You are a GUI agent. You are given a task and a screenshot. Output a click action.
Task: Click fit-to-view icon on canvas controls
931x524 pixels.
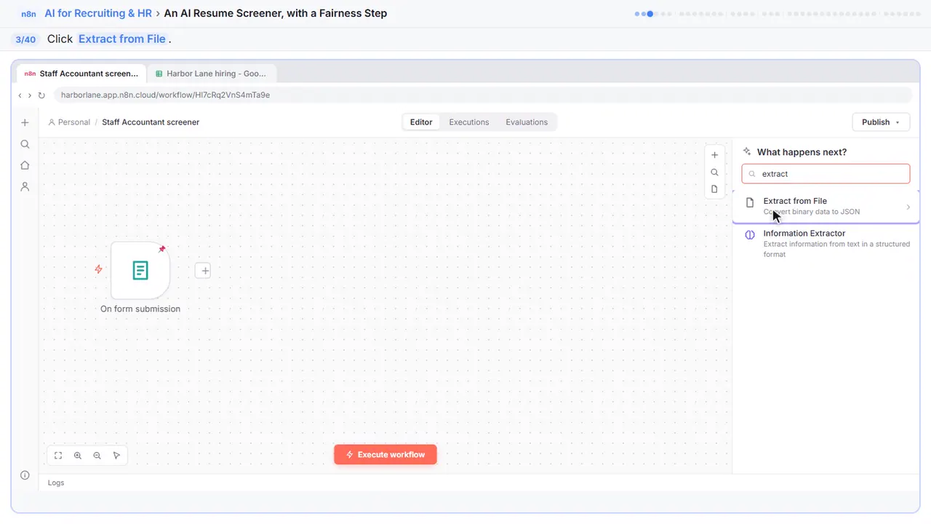click(58, 456)
